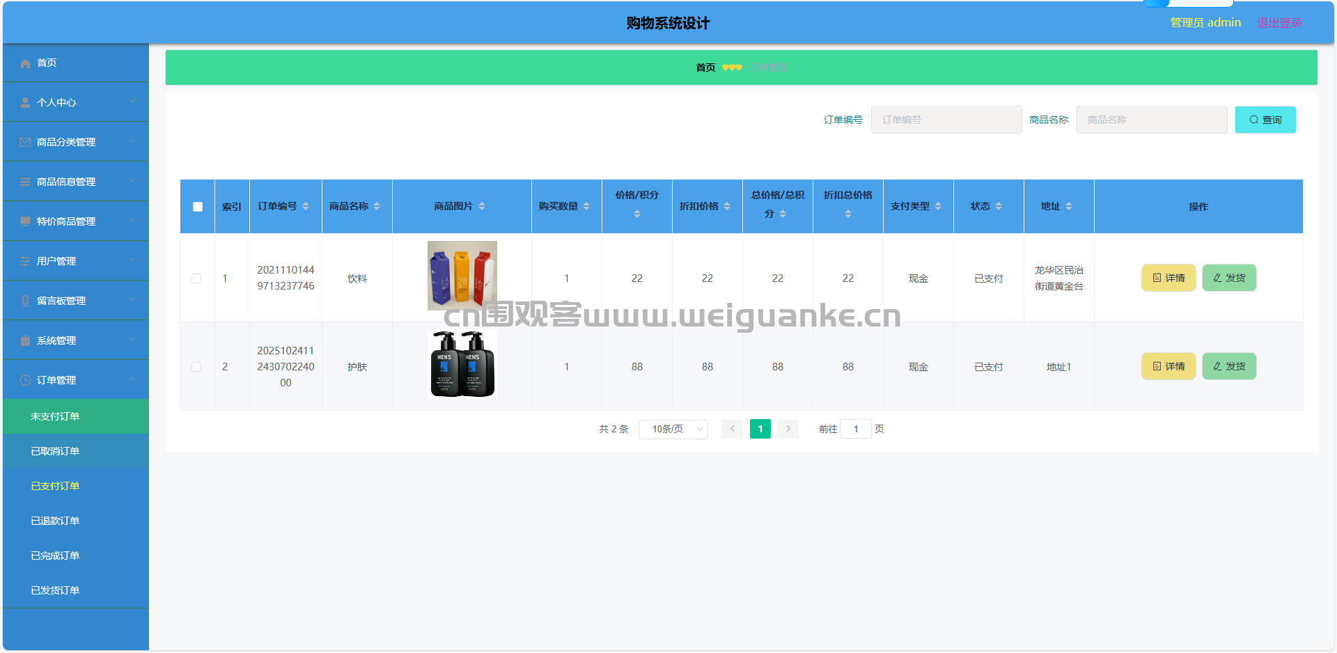Click the drink cartons product thumbnail
This screenshot has width=1337, height=653.
point(462,276)
